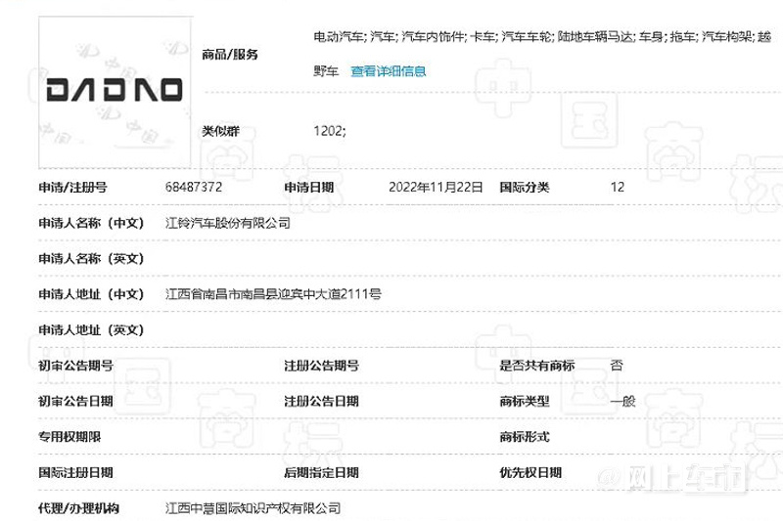
Task: Click the 商标形式 label
Action: click(525, 437)
